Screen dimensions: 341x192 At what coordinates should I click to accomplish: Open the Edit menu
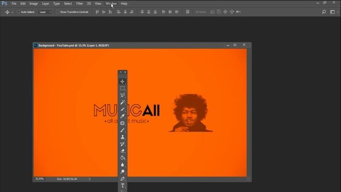[23, 4]
